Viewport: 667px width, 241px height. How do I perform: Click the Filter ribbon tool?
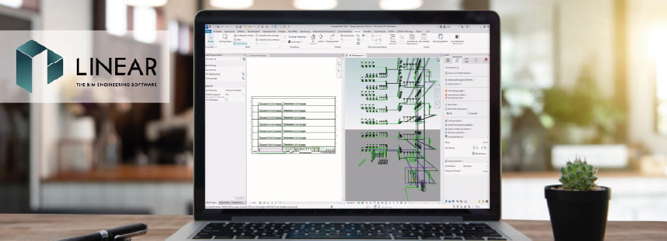[x=238, y=40]
